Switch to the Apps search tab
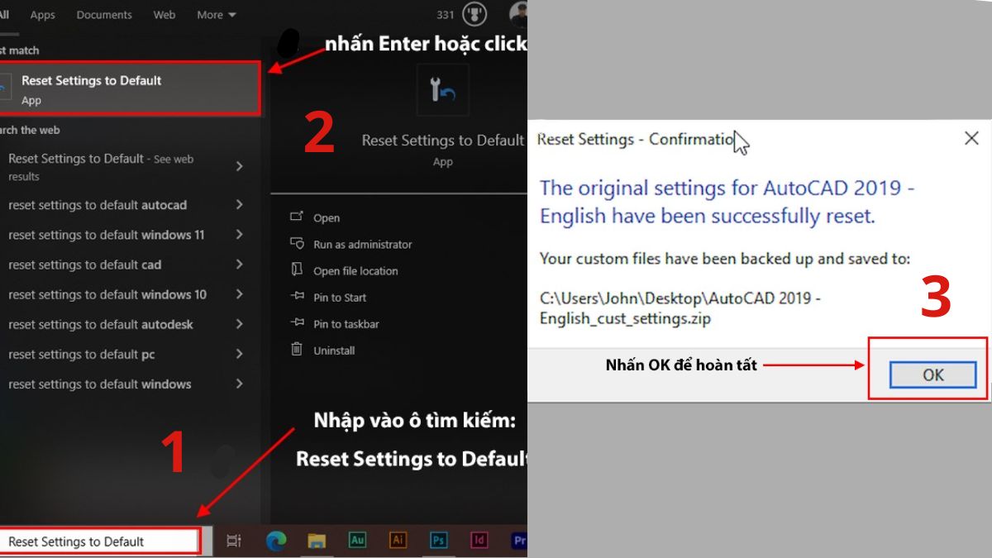Image resolution: width=992 pixels, height=558 pixels. (42, 15)
